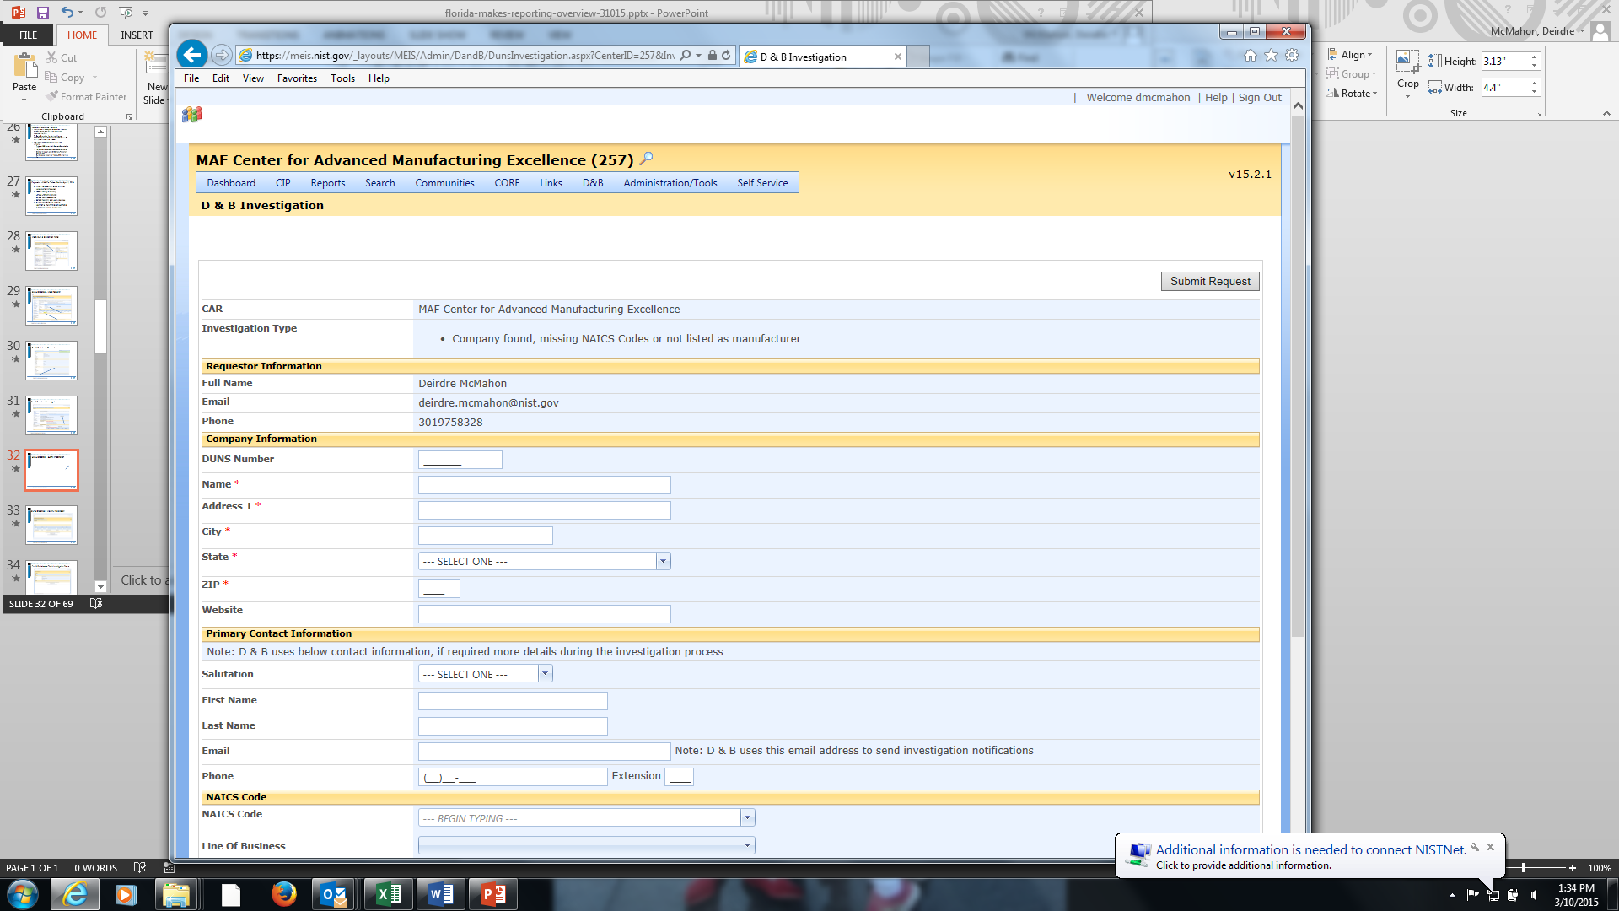Click the IE home icon
This screenshot has height=911, width=1619.
1251,56
